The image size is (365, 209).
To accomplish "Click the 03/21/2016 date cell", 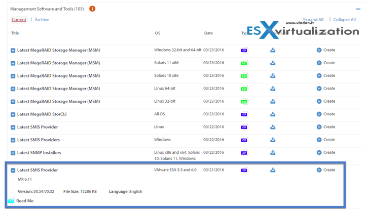I will click(x=214, y=170).
